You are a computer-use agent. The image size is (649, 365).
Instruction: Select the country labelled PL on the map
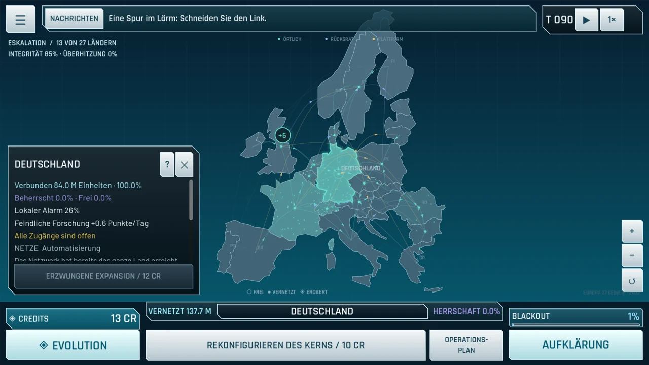coord(387,159)
